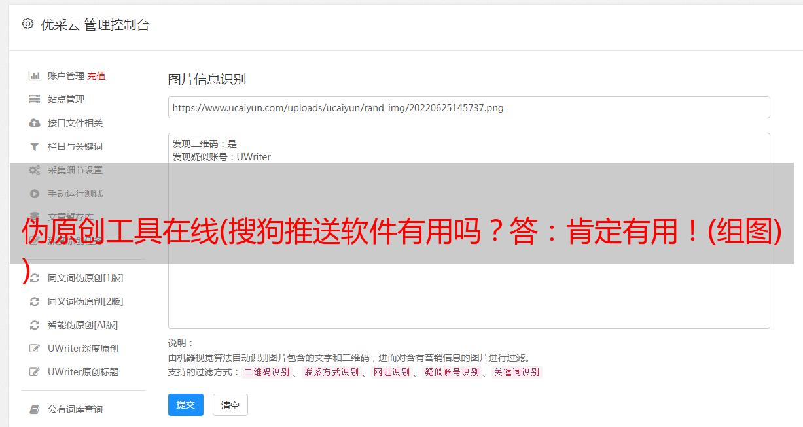Open 站点管理 via its server icon
The image size is (803, 427).
click(x=35, y=99)
